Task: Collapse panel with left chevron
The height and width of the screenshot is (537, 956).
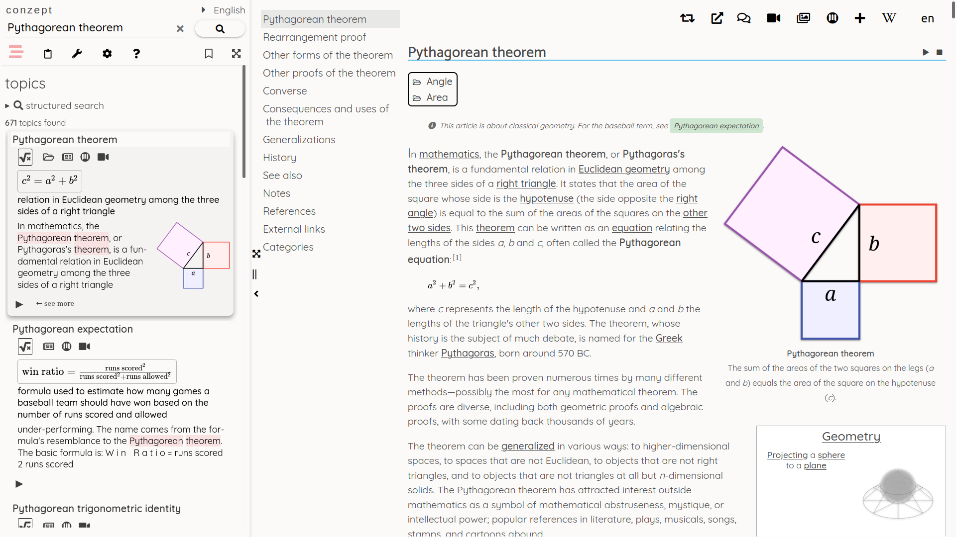Action: [256, 294]
